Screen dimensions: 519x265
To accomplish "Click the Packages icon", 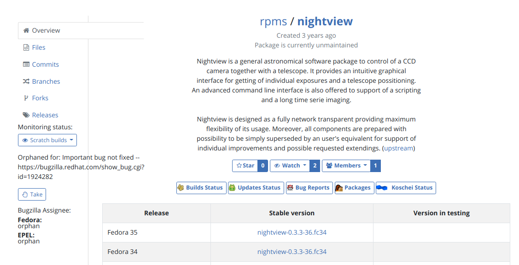I will 339,188.
